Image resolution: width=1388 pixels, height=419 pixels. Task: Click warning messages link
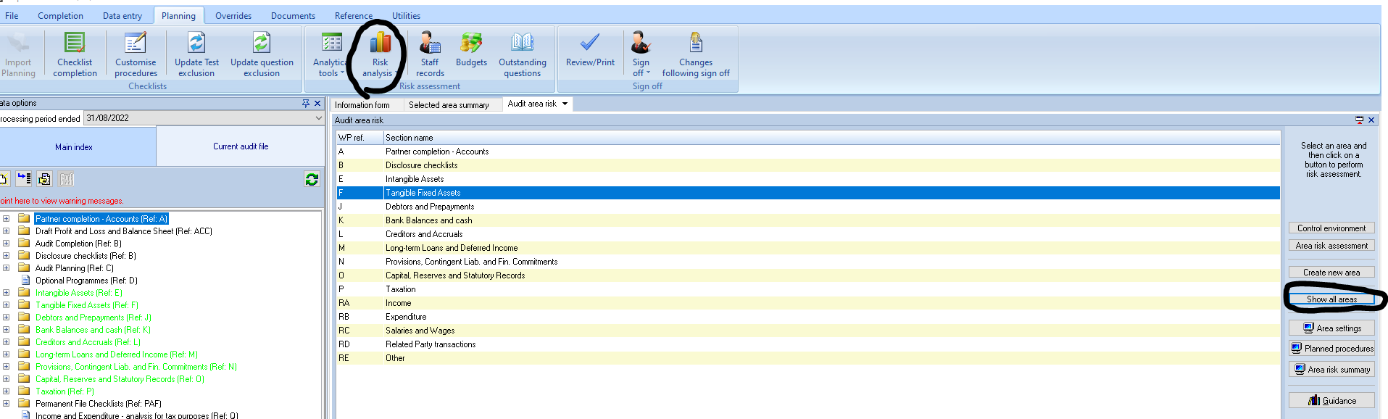62,201
